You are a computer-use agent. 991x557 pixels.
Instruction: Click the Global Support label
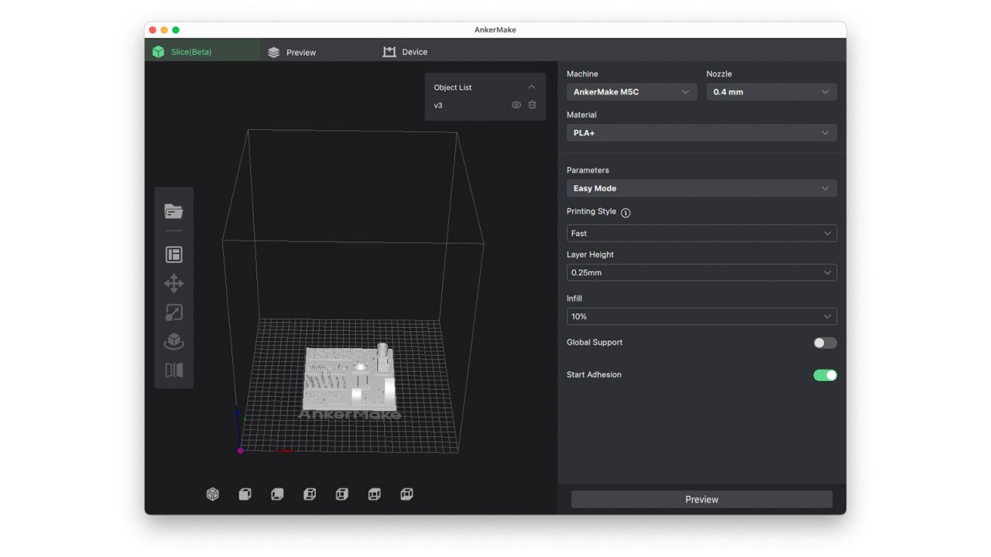[595, 342]
